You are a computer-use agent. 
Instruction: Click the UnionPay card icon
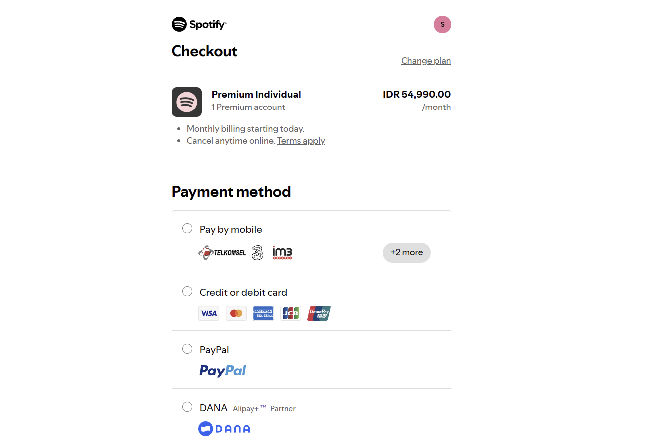319,313
